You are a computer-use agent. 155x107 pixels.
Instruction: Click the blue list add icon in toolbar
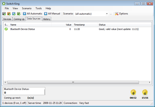[x=14, y=14]
